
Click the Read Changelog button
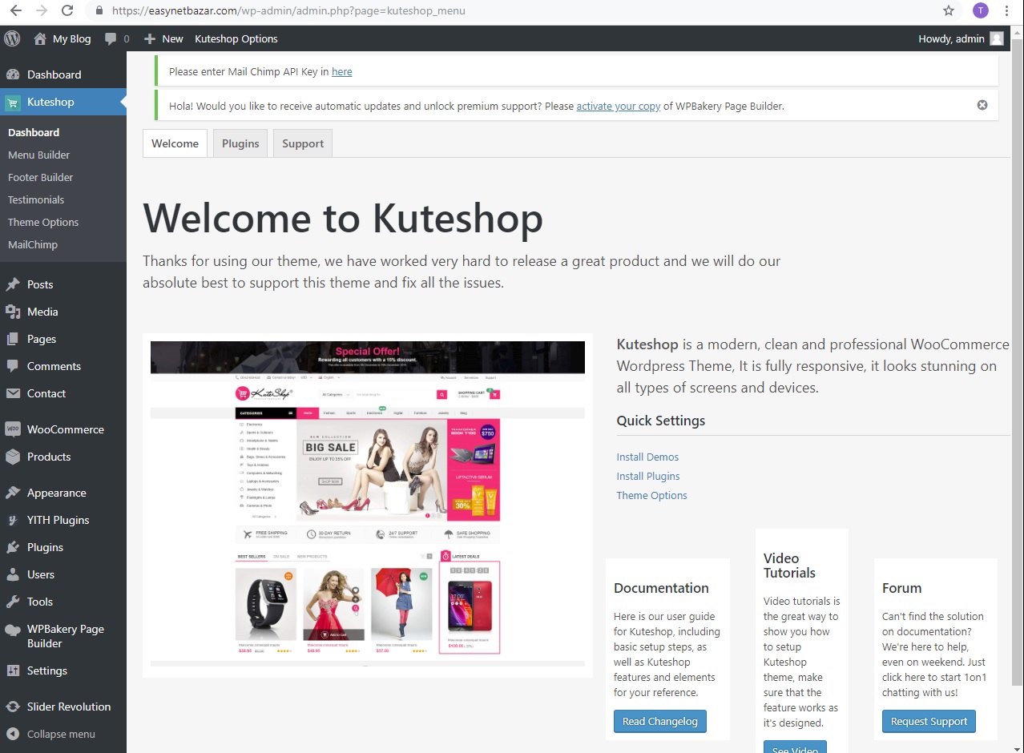point(660,721)
